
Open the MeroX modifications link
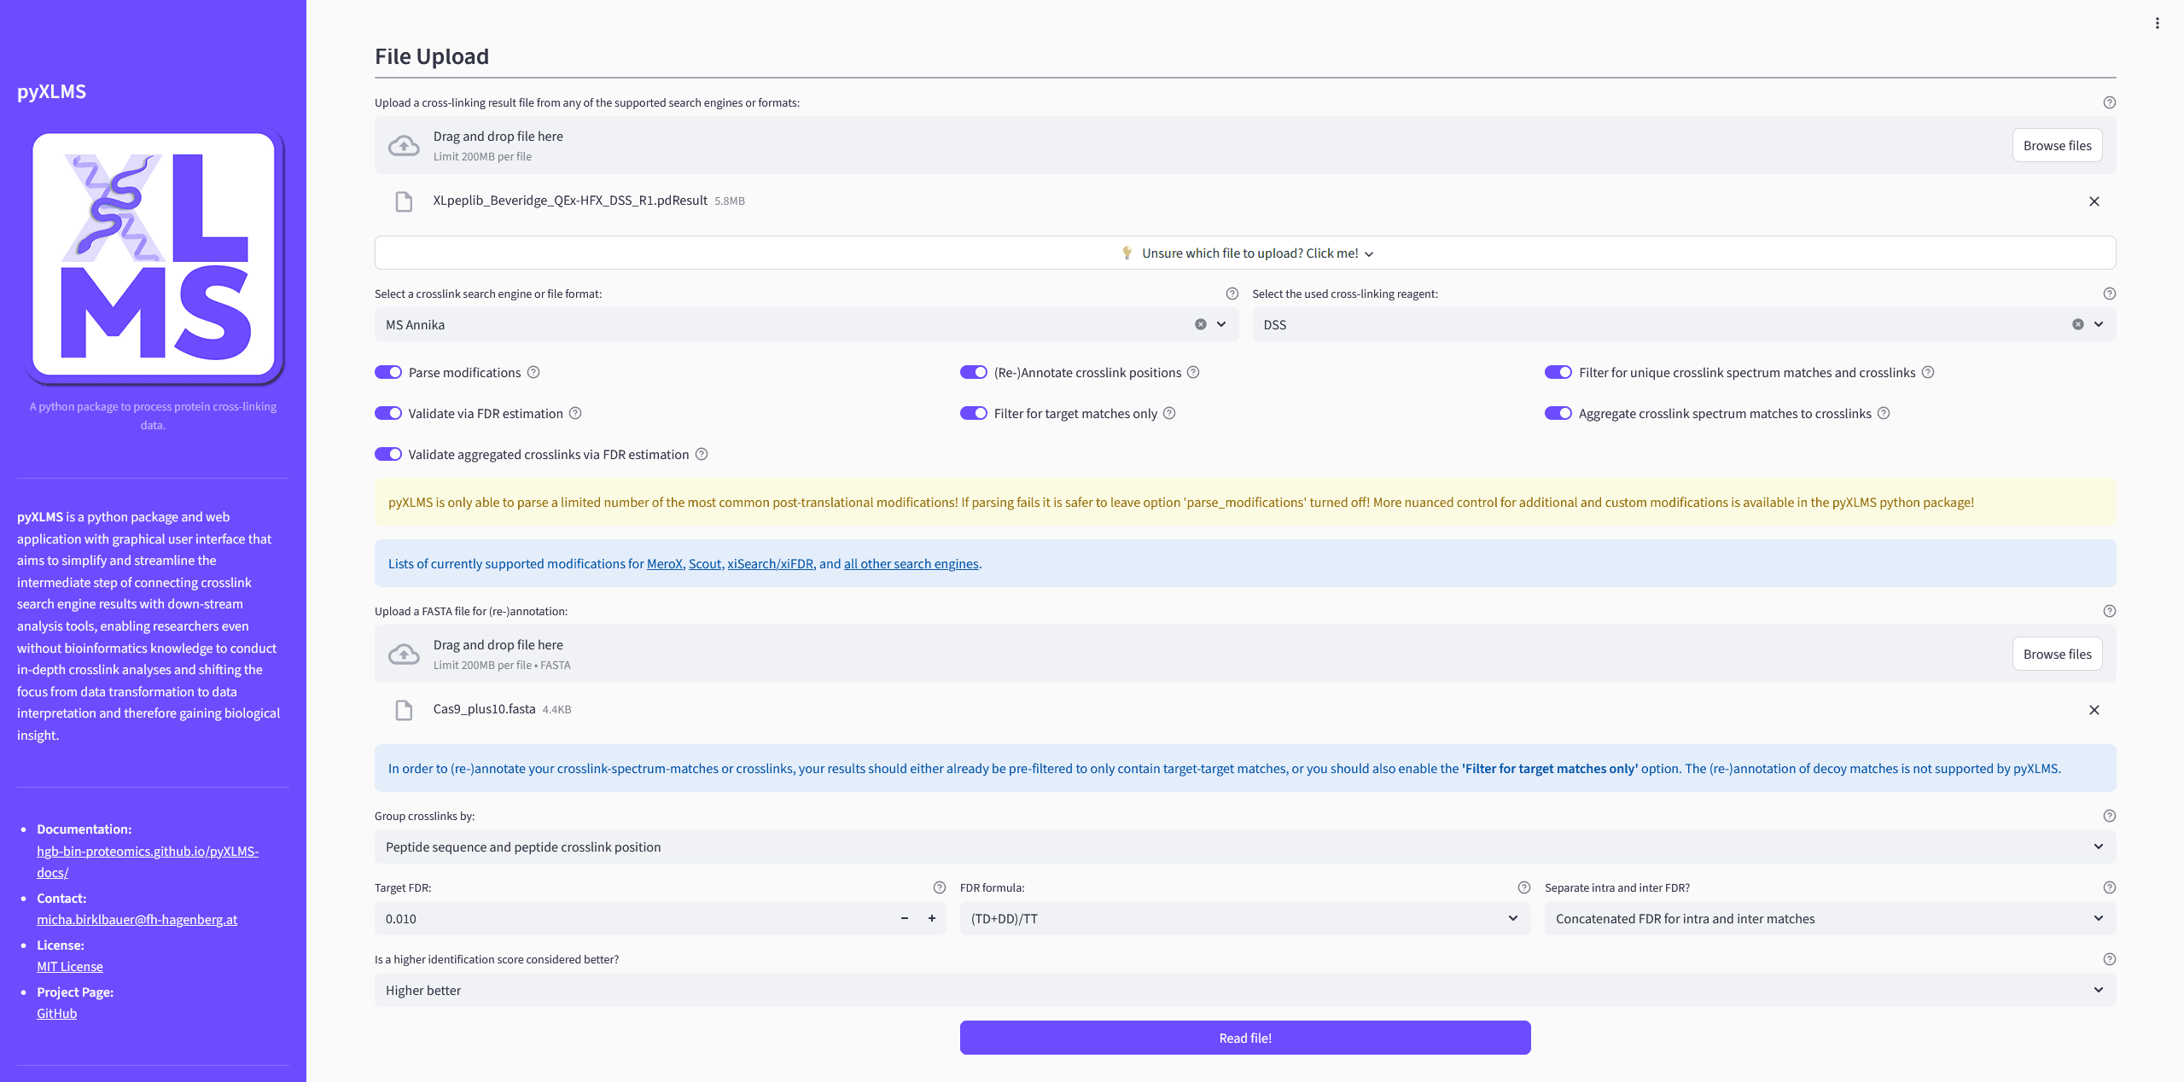[664, 563]
